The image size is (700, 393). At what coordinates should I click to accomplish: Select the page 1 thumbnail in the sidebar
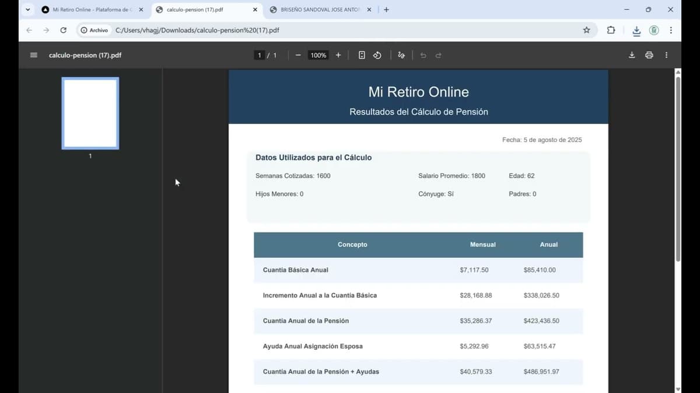(90, 113)
